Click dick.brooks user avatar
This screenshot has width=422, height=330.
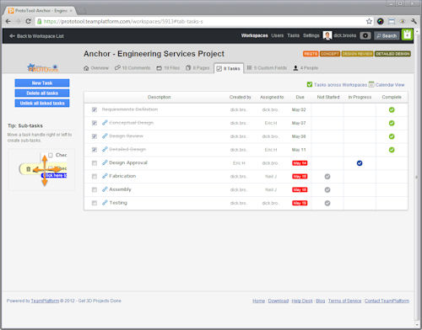[327, 35]
